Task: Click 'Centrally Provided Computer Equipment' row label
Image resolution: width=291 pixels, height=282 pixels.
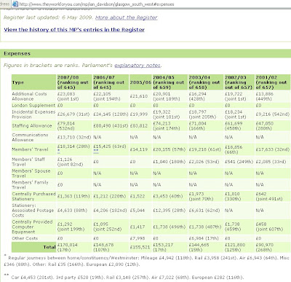Action: pos(32,227)
